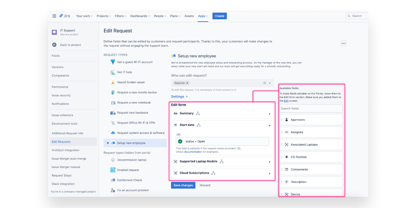Expand the Supported Laptop Models row
Screen dimensions: 416x208
click(x=270, y=162)
